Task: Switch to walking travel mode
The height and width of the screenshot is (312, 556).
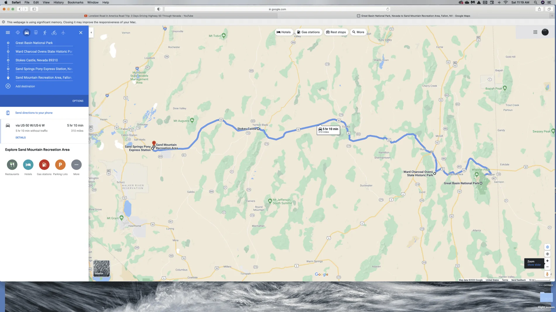Action: (x=45, y=33)
